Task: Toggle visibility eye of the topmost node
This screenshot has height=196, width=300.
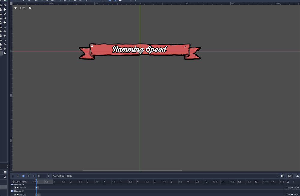Action: click(x=5, y=5)
